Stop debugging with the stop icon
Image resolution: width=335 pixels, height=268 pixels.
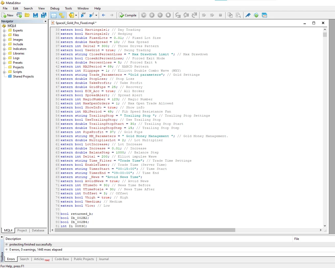168,15
